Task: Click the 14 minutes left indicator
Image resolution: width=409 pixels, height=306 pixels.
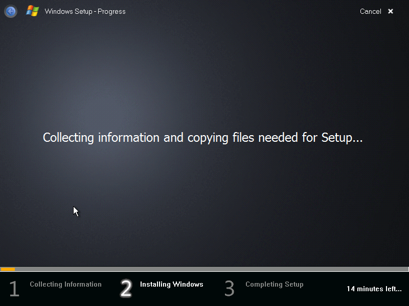Action: tap(374, 289)
